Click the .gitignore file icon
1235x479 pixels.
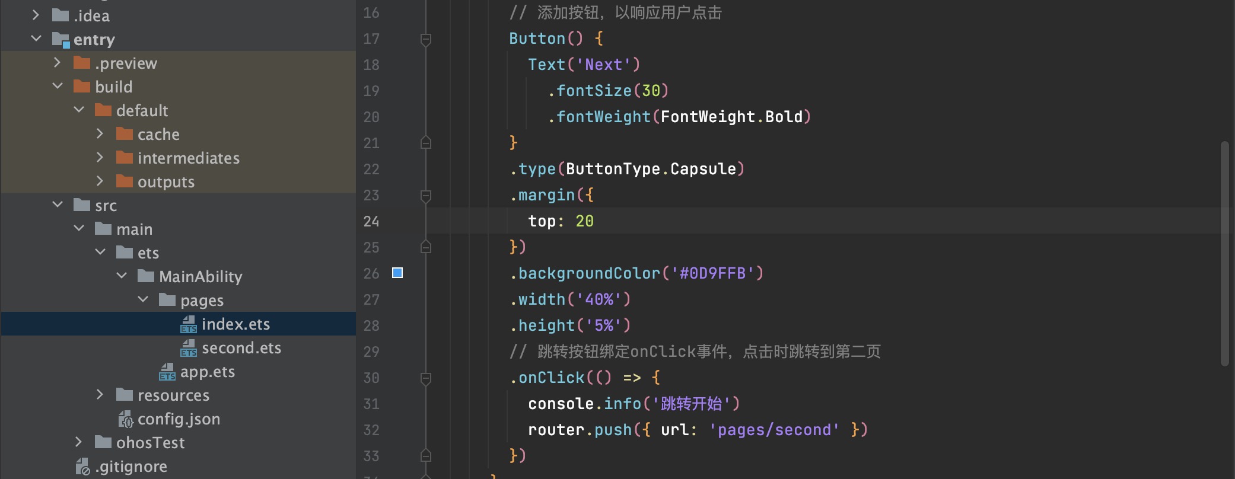[83, 467]
